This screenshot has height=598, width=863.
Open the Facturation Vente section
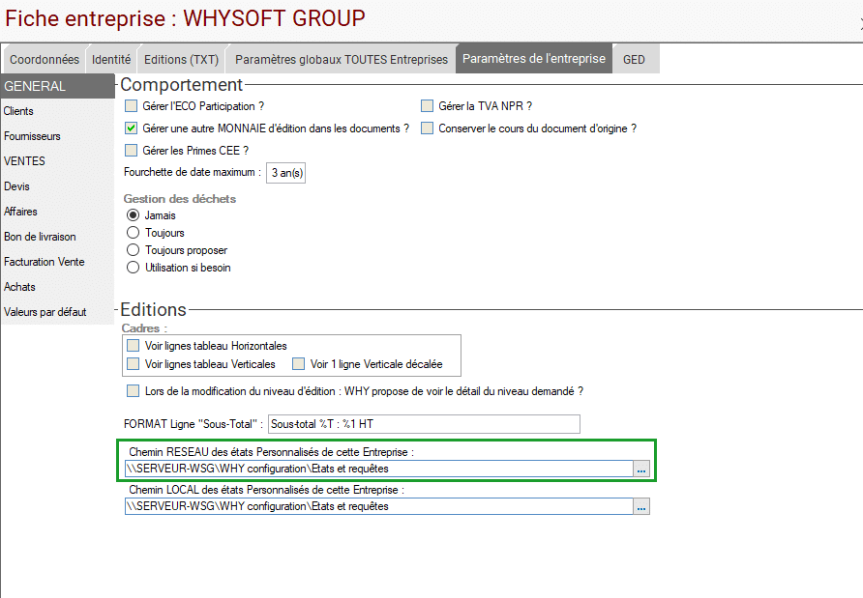(57, 262)
